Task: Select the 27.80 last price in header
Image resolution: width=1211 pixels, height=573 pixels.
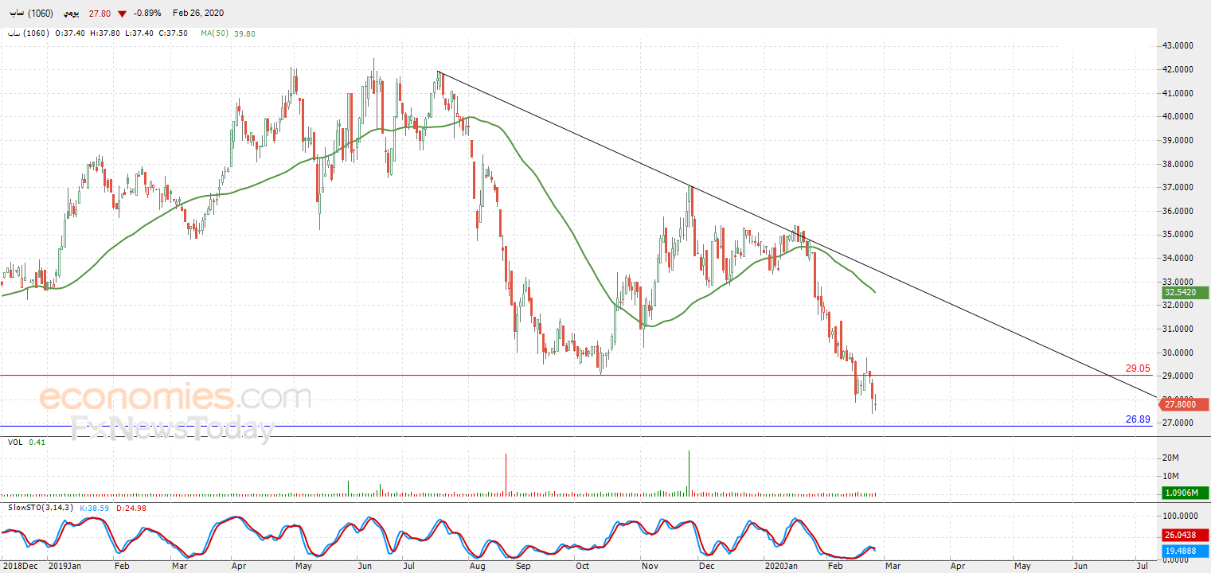Action: (x=99, y=14)
